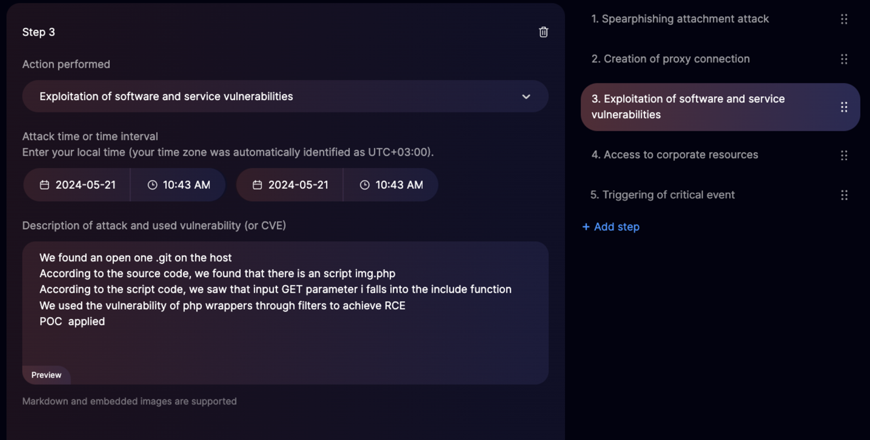
Task: Click the end time clock icon
Action: [365, 185]
